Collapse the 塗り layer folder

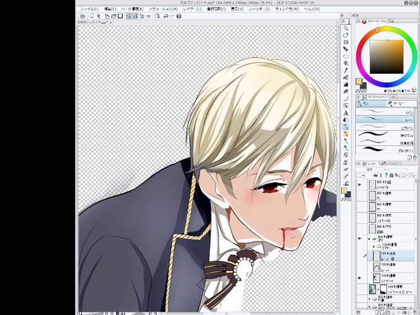coord(369,238)
